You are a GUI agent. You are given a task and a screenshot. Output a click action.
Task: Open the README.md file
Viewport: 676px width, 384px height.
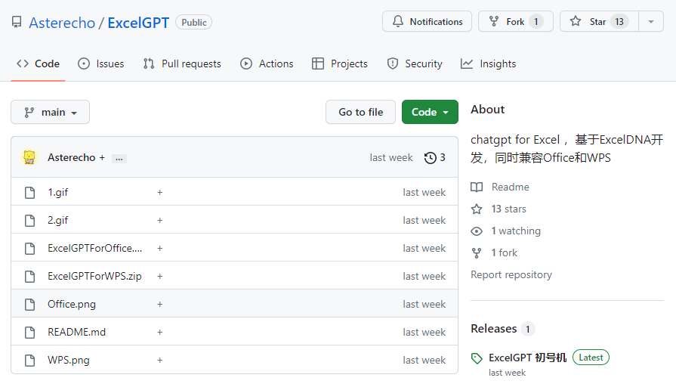pos(77,332)
